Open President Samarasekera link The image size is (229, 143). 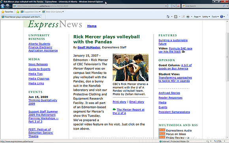(174, 112)
